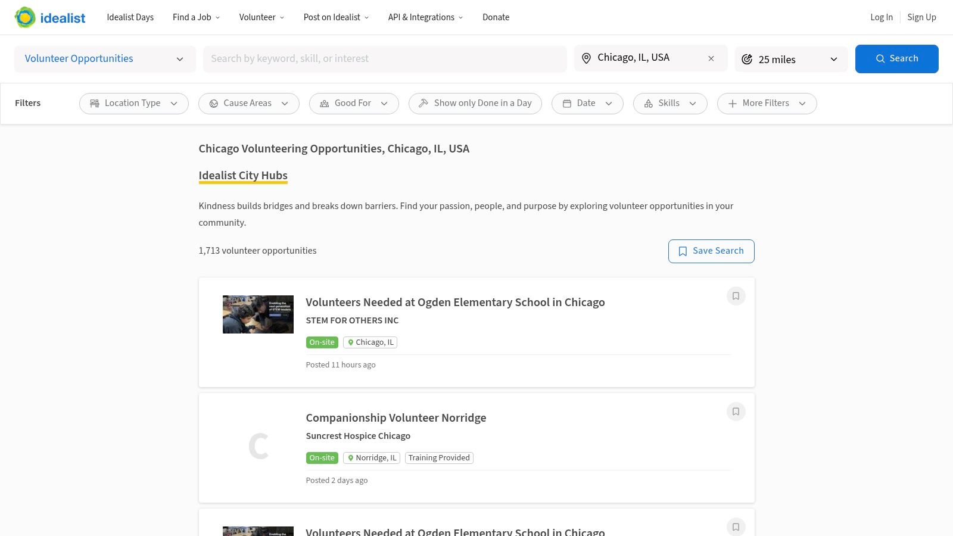Open the Idealist City Hubs link

(x=243, y=176)
